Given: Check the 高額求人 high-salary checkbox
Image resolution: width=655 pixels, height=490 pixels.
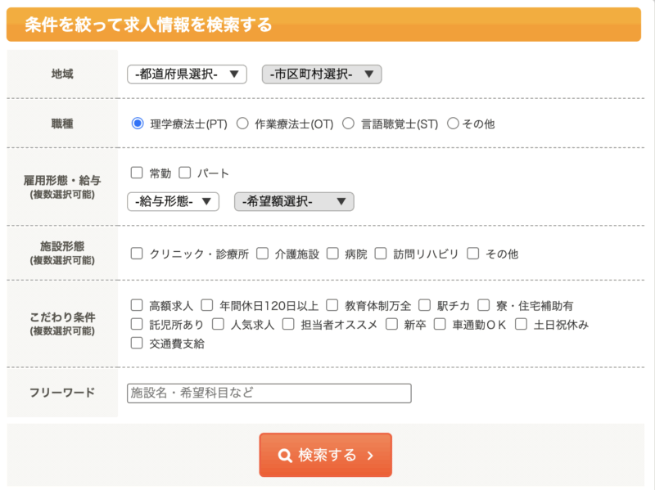Looking at the screenshot, I should [x=137, y=305].
